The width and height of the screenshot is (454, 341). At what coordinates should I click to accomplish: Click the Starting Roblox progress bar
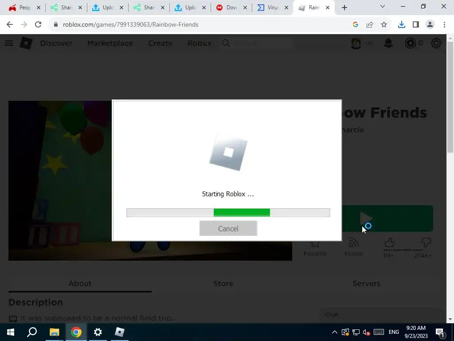click(x=228, y=213)
